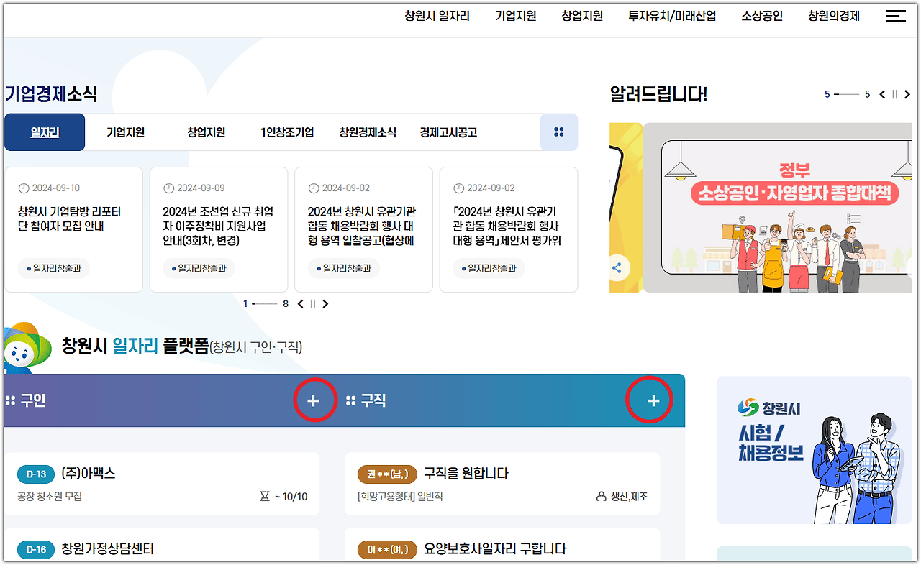
Task: Click the D-13 deadline badge
Action: [36, 474]
